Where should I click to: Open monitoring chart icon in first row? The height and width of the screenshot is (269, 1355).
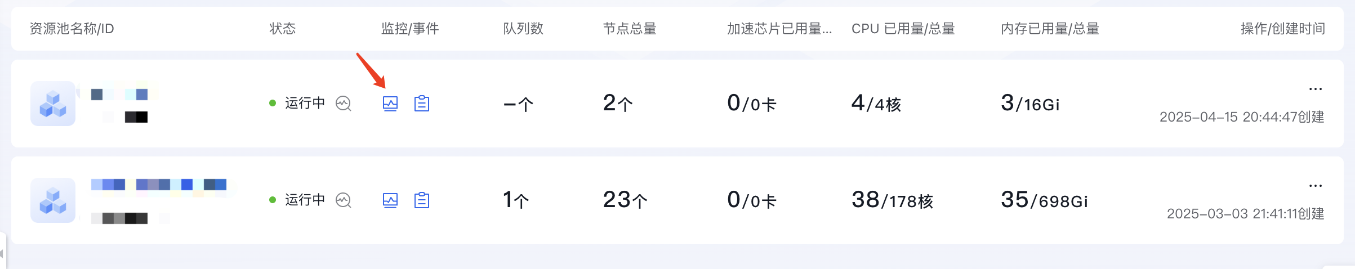click(390, 104)
